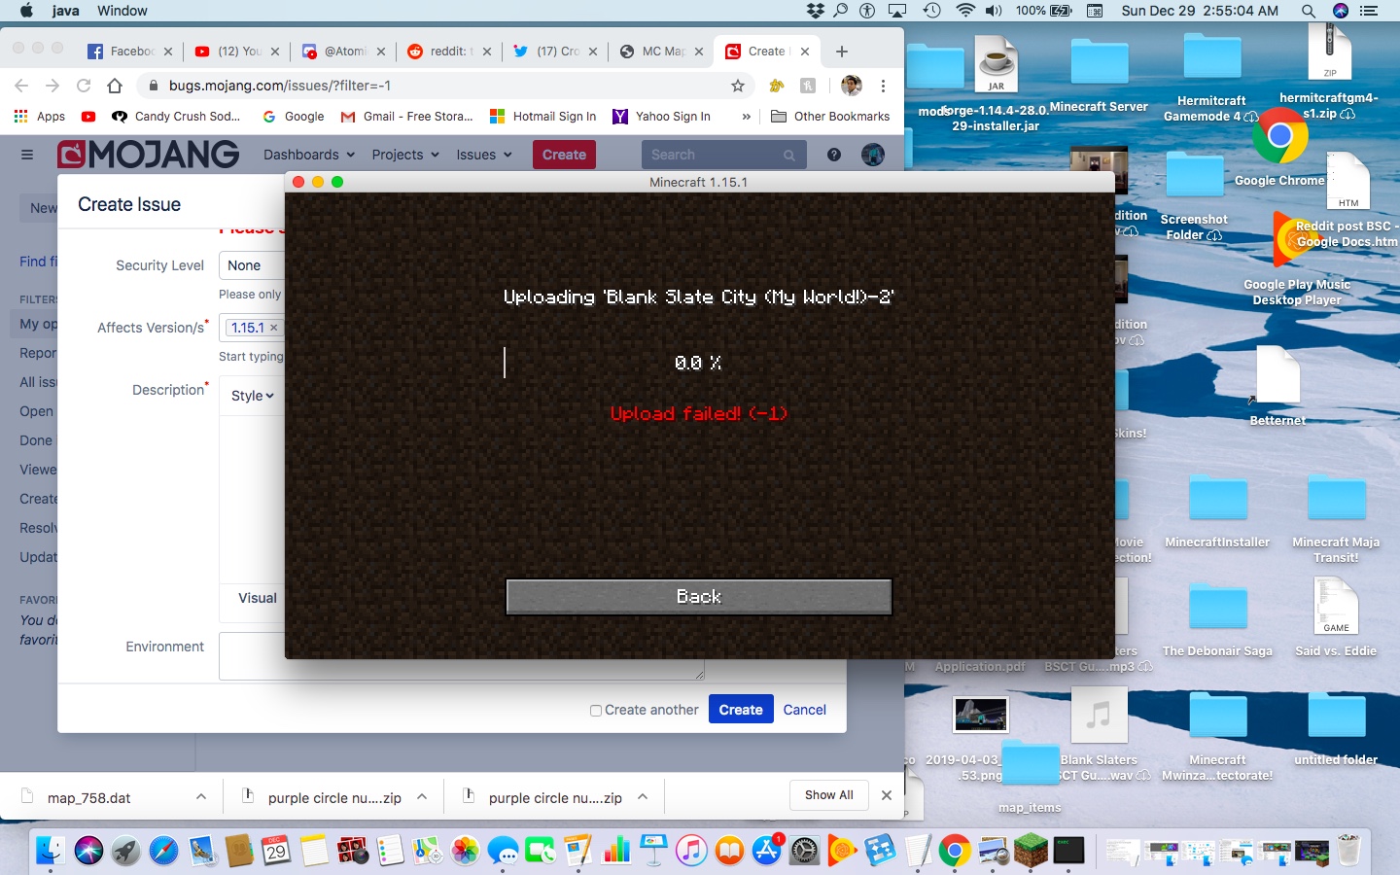The width and height of the screenshot is (1400, 875).
Task: Open Hotmail Sign In bookmark
Action: coord(542,117)
